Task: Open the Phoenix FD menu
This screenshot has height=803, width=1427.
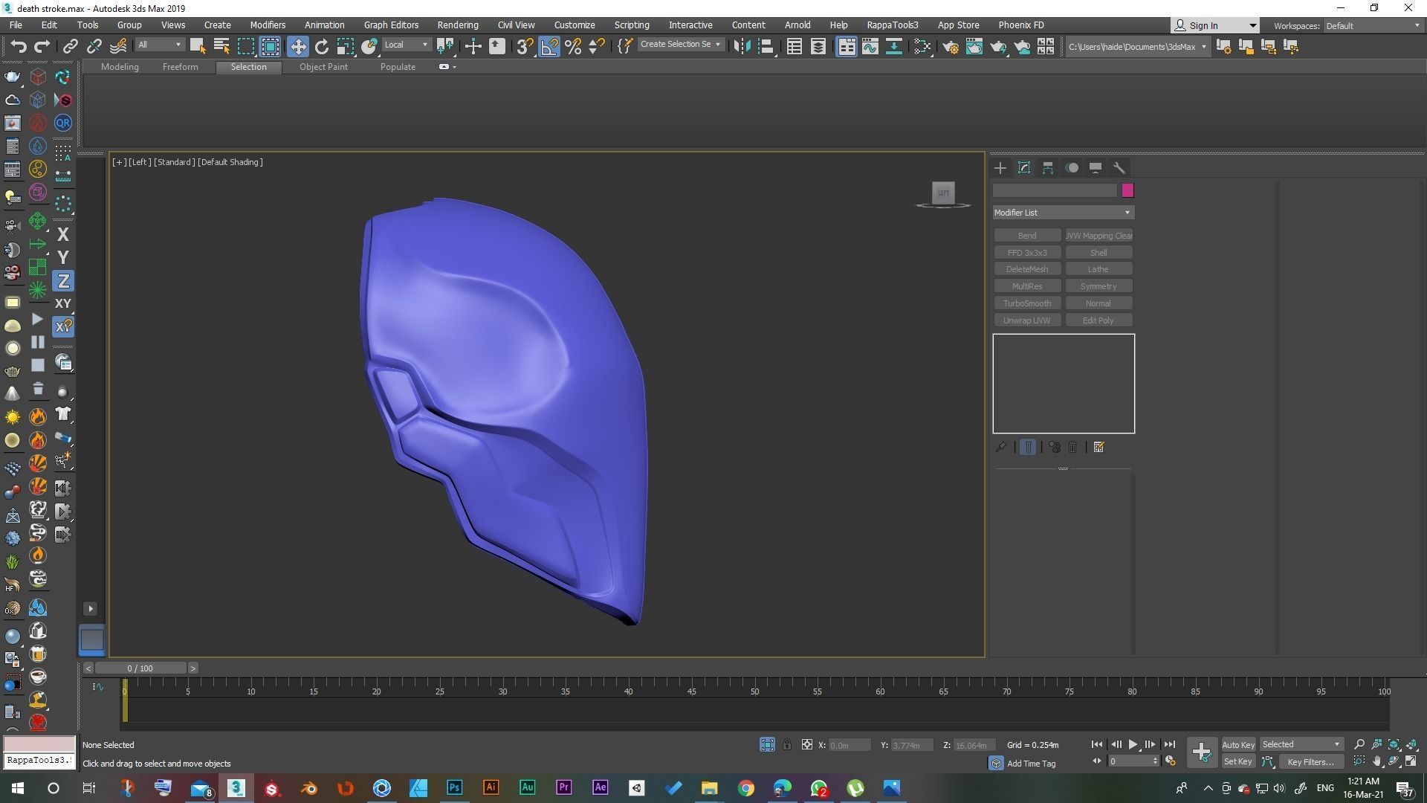Action: 1021,25
